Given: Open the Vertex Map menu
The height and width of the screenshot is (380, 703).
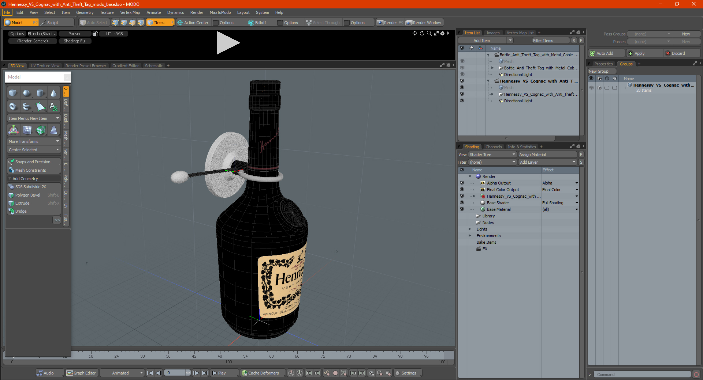Looking at the screenshot, I should [130, 12].
